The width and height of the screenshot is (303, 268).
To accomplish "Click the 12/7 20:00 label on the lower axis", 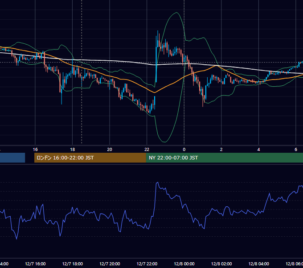I will point(110,264).
